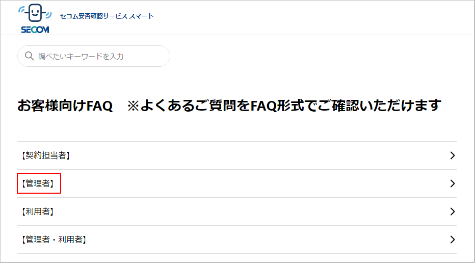Screen dimensions: 475x263
Task: Open the セコム安否確認サービス スマート title link
Action: click(107, 16)
